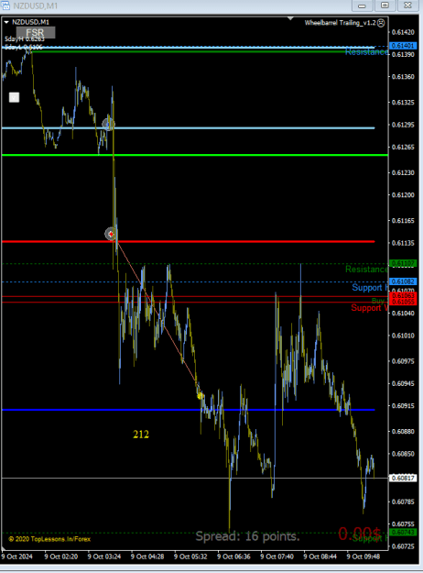This screenshot has width=423, height=573.
Task: Click the Spread: 16 points text
Action: tap(247, 536)
